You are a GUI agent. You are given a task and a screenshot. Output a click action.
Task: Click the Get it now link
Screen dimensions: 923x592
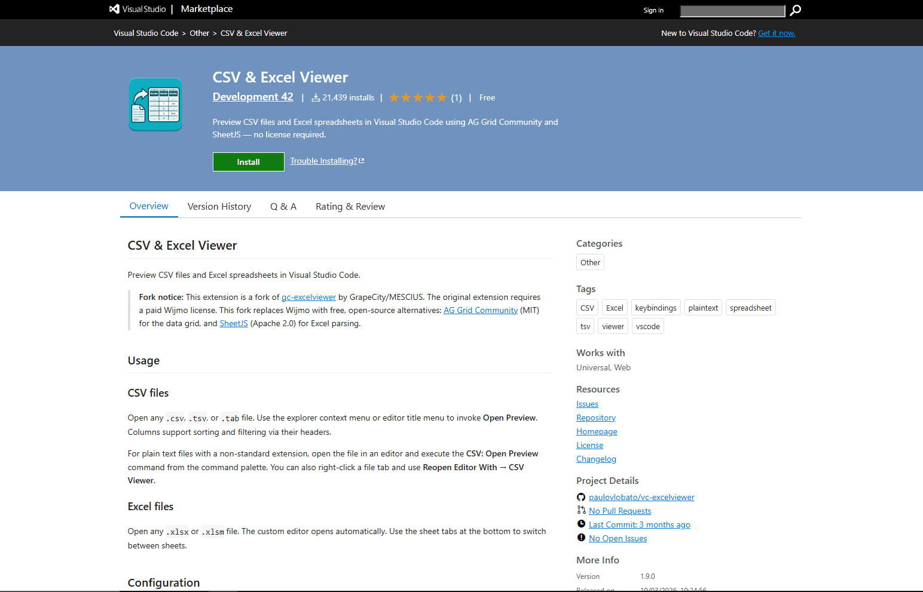[x=777, y=33]
